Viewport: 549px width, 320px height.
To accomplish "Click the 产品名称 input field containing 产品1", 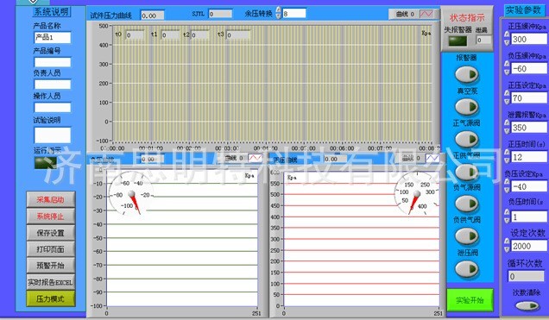I will [x=53, y=37].
